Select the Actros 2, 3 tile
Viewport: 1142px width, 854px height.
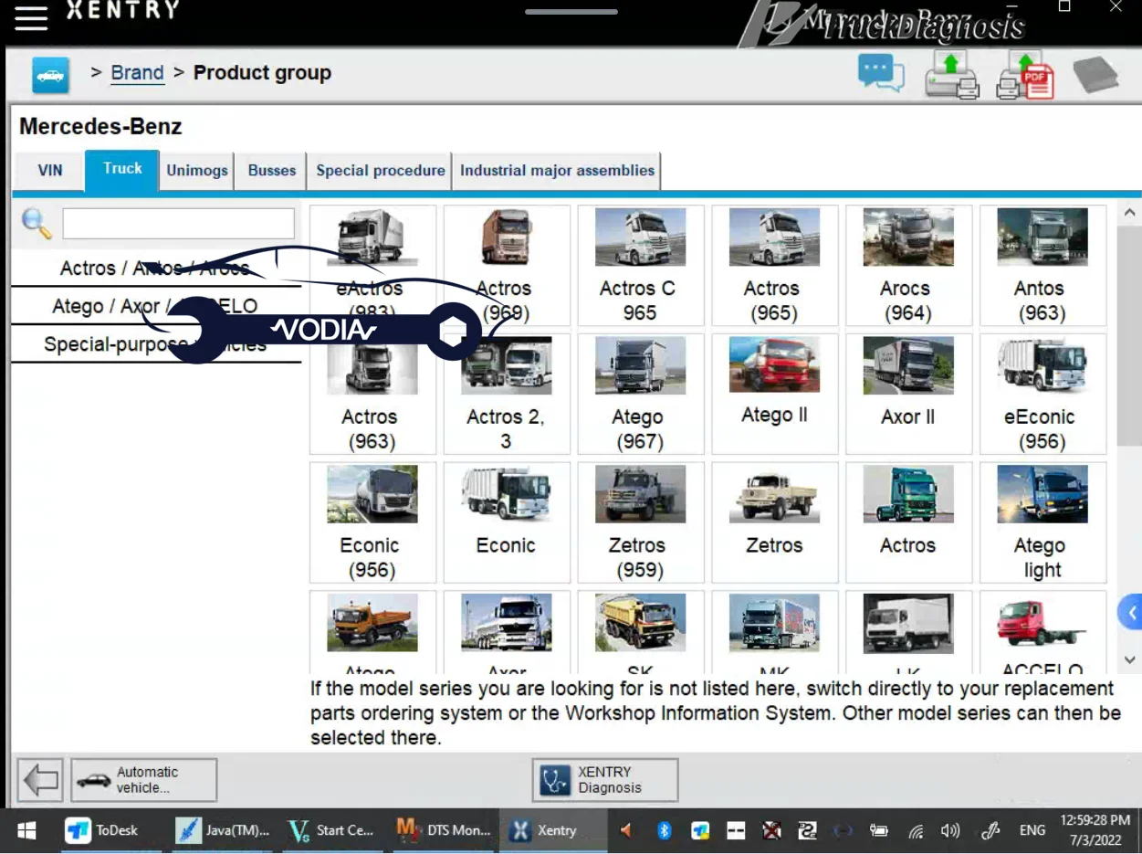pos(507,394)
